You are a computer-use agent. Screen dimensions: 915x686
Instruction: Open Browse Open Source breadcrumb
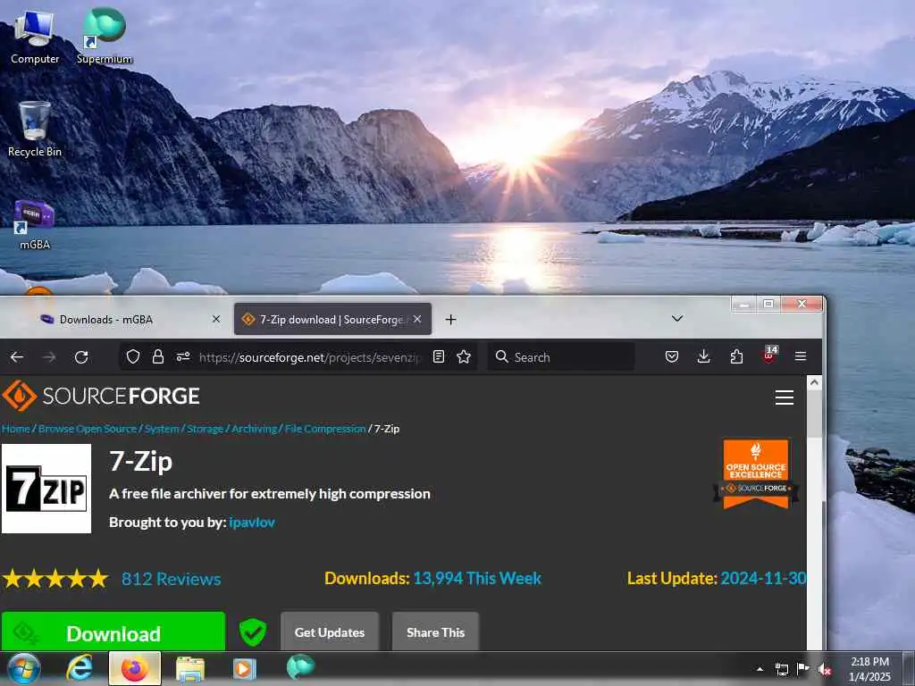click(x=88, y=429)
